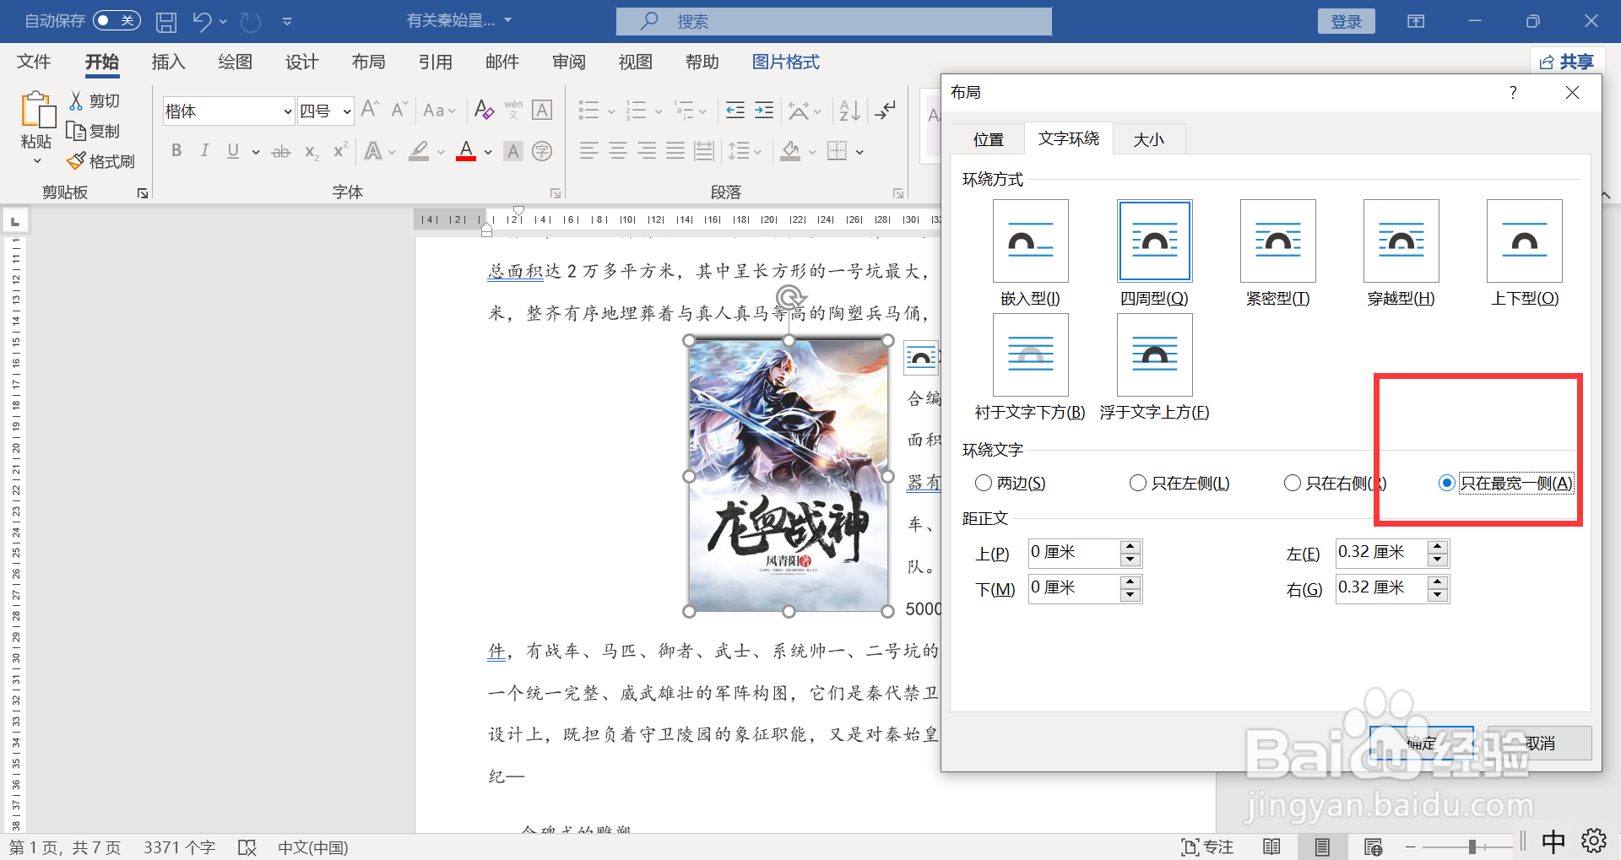Switch to 位置 tab in dialog
This screenshot has width=1621, height=860.
988,139
